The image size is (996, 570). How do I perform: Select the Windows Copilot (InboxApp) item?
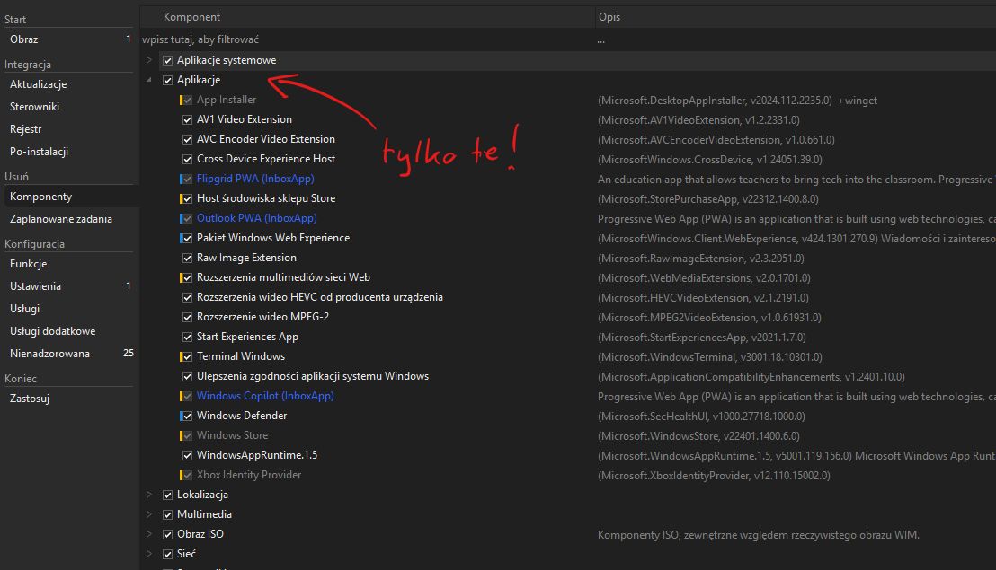point(265,396)
